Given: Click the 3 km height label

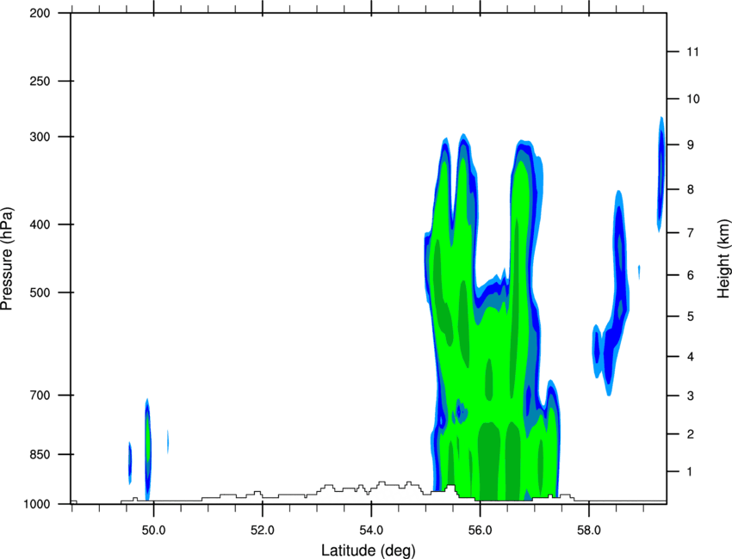Looking at the screenshot, I should point(690,396).
